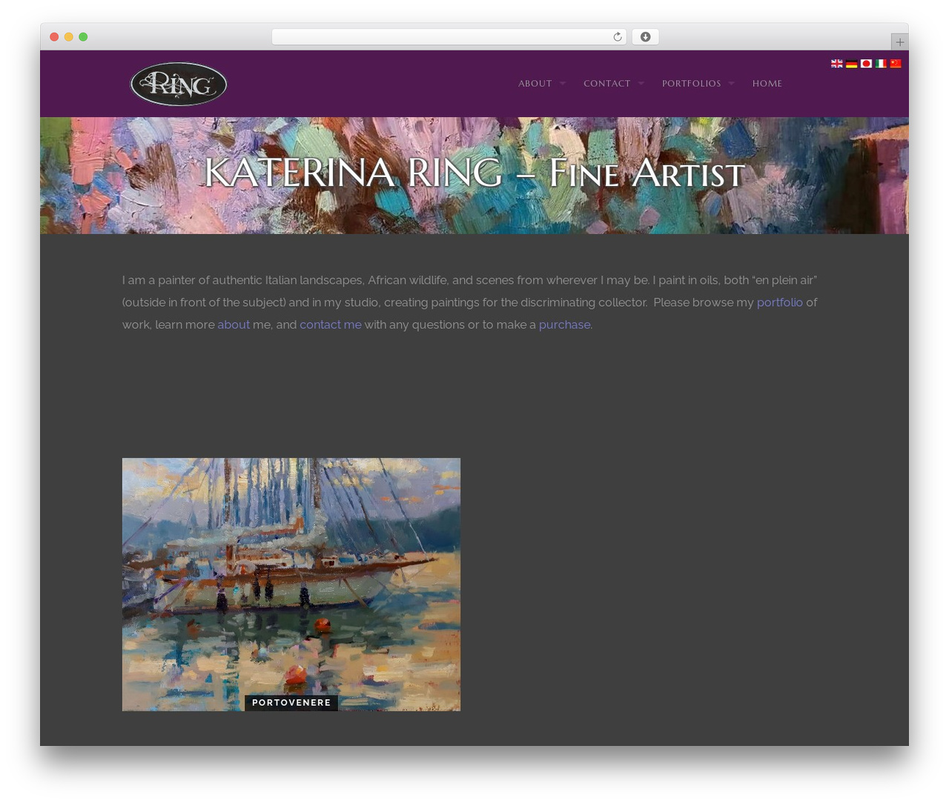Follow the 'purchase' link

coord(565,324)
